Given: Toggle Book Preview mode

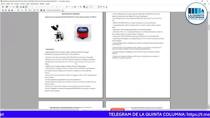Looking at the screenshot, I should pos(22,10).
